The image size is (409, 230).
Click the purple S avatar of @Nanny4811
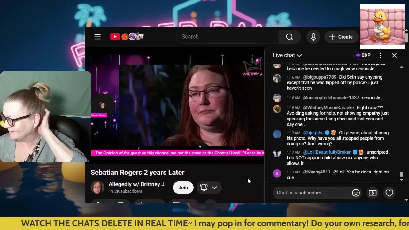pyautogui.click(x=277, y=173)
